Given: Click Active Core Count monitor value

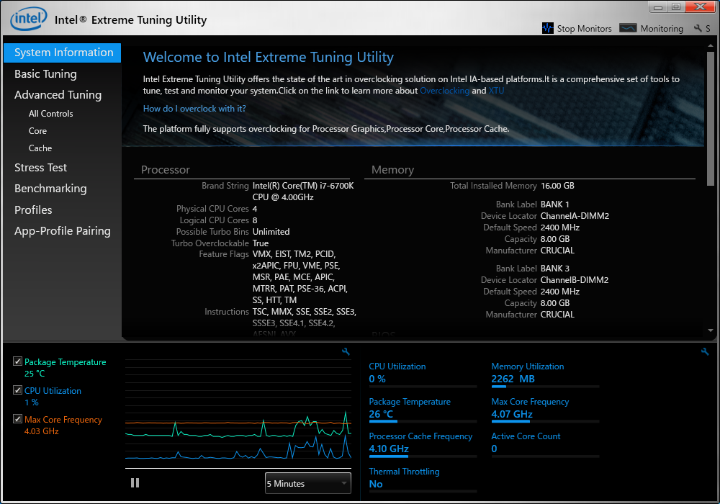Looking at the screenshot, I should (x=494, y=449).
